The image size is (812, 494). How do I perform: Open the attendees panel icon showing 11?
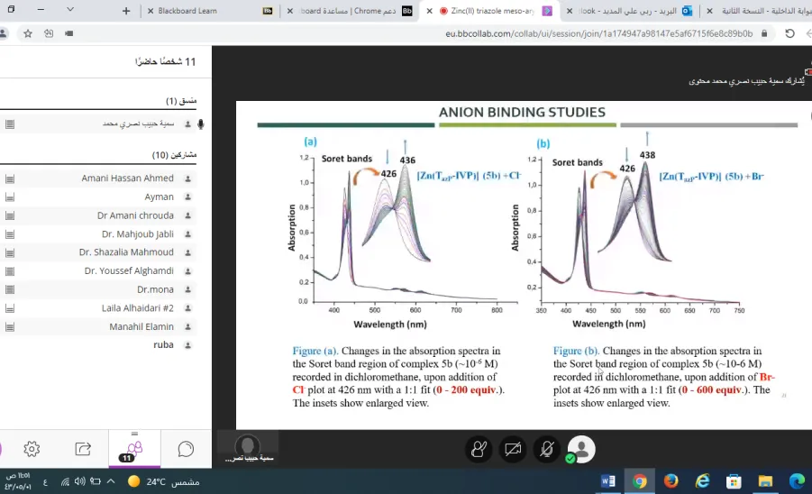pos(134,450)
